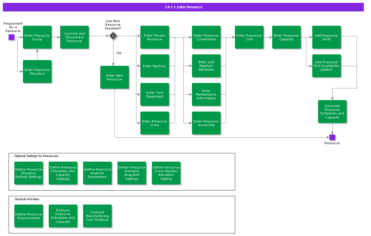The image size is (371, 236).
Task: Select the Use New Resource Assistant gateway diamond
Action: coord(113,36)
